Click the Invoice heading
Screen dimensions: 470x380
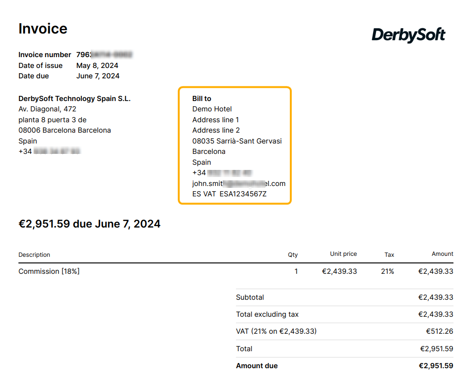click(x=43, y=29)
